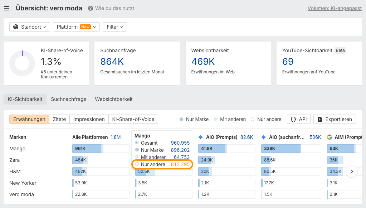Click Wie du das nutzt link
This screenshot has width=366, height=208.
114,8
